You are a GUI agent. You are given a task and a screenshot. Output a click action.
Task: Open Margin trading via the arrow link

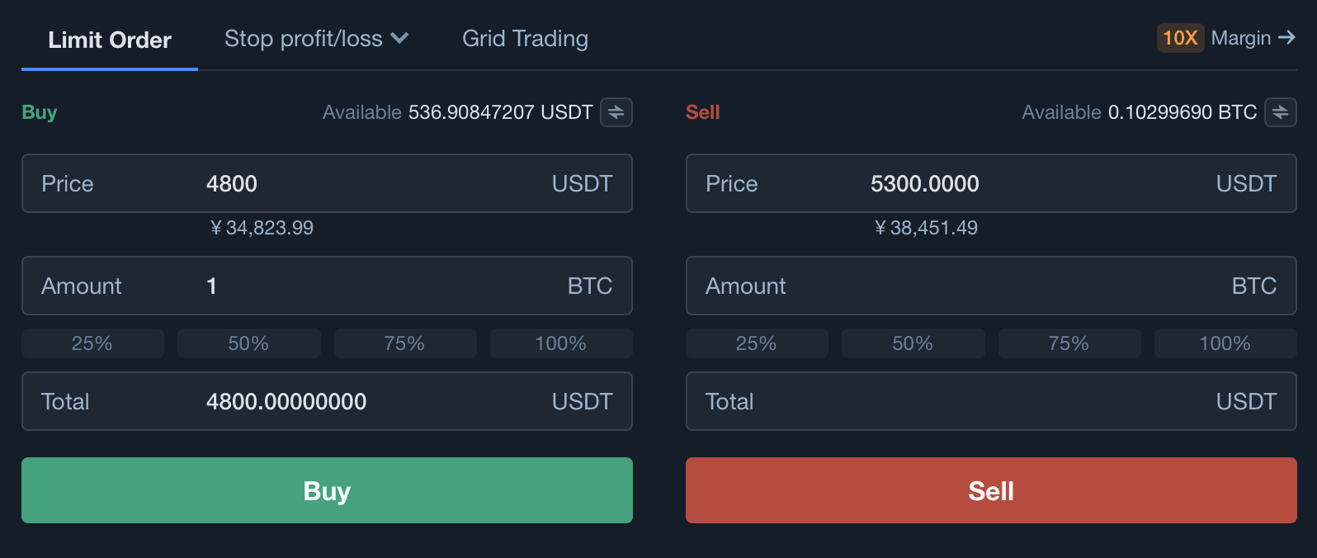coord(1253,38)
